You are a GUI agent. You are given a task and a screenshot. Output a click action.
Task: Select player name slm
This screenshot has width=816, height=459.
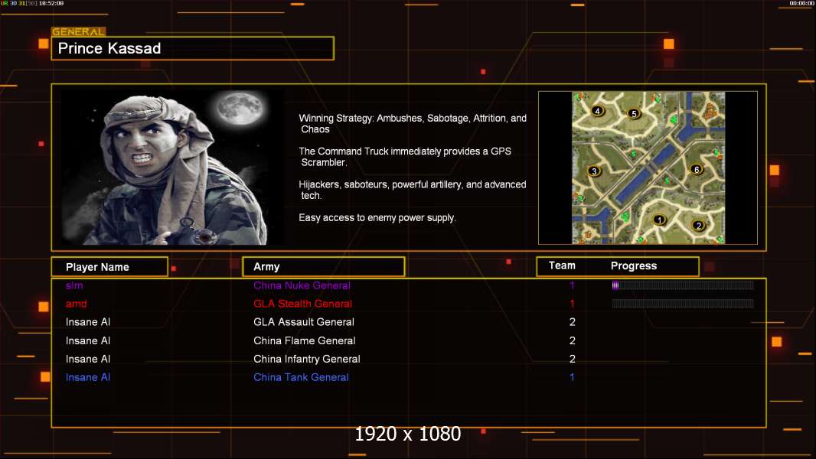74,285
